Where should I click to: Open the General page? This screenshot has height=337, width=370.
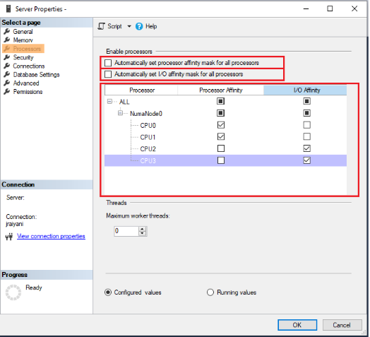(23, 31)
